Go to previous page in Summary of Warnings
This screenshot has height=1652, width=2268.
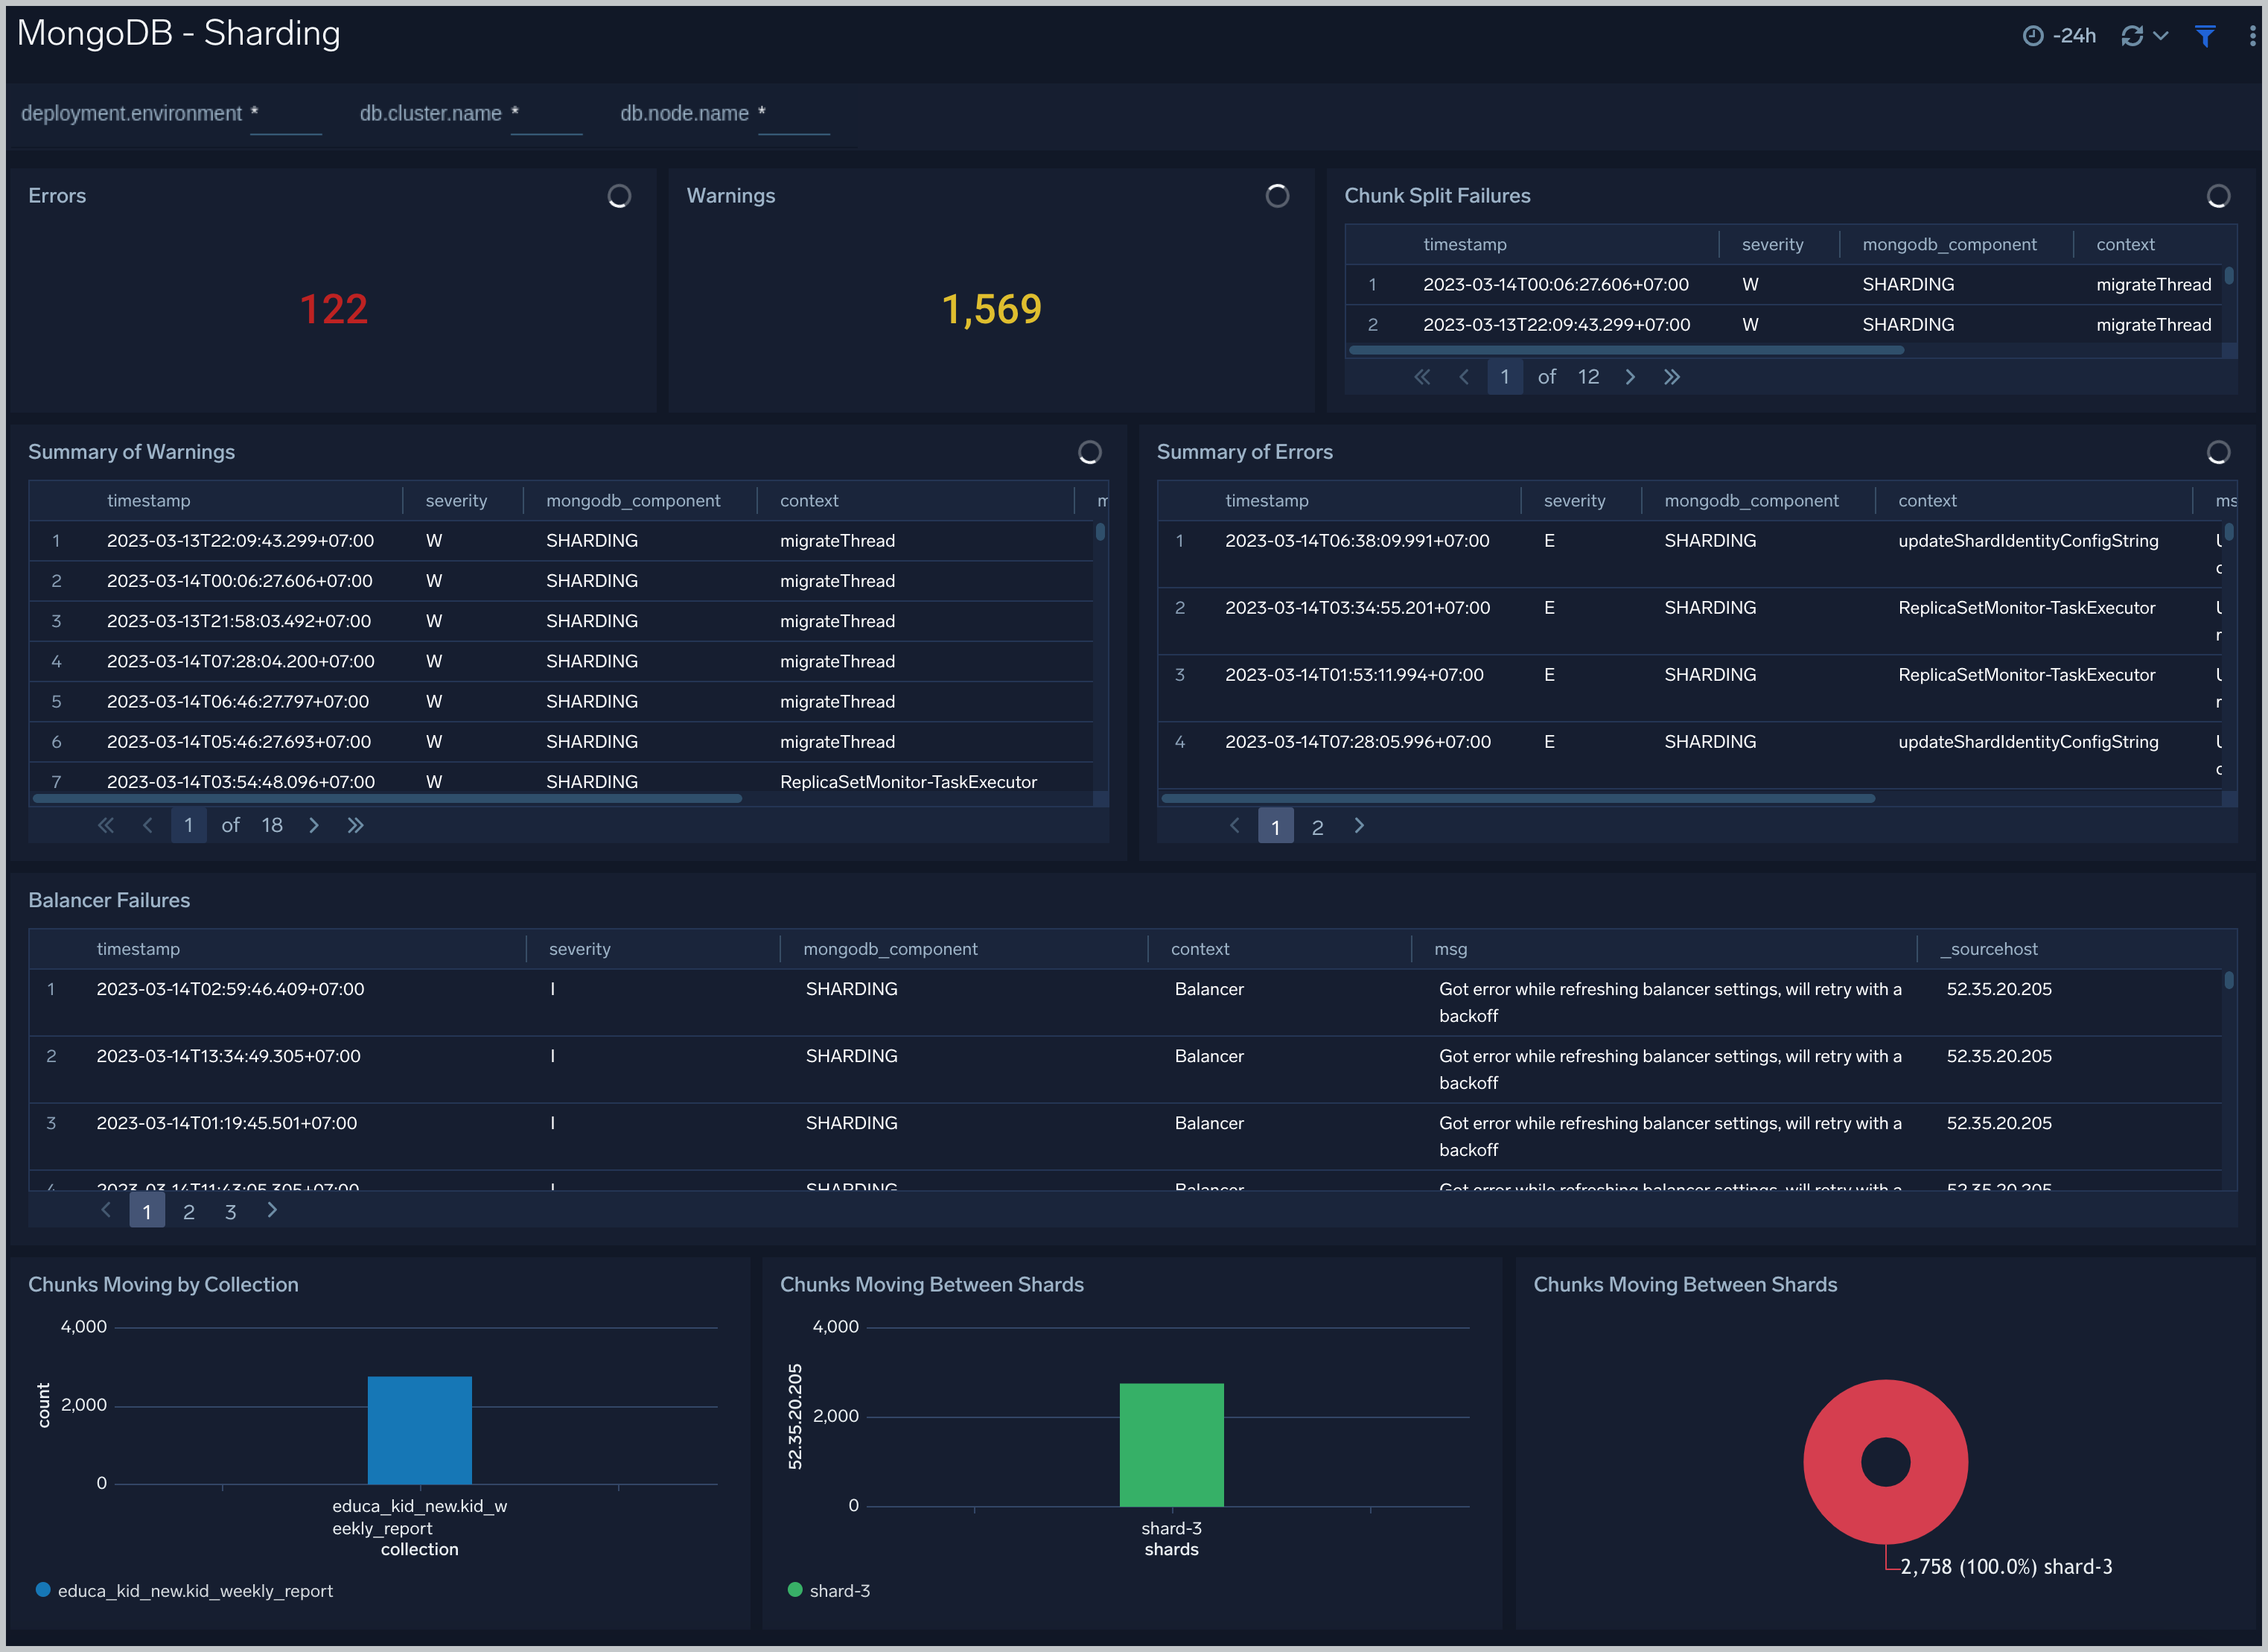148,825
